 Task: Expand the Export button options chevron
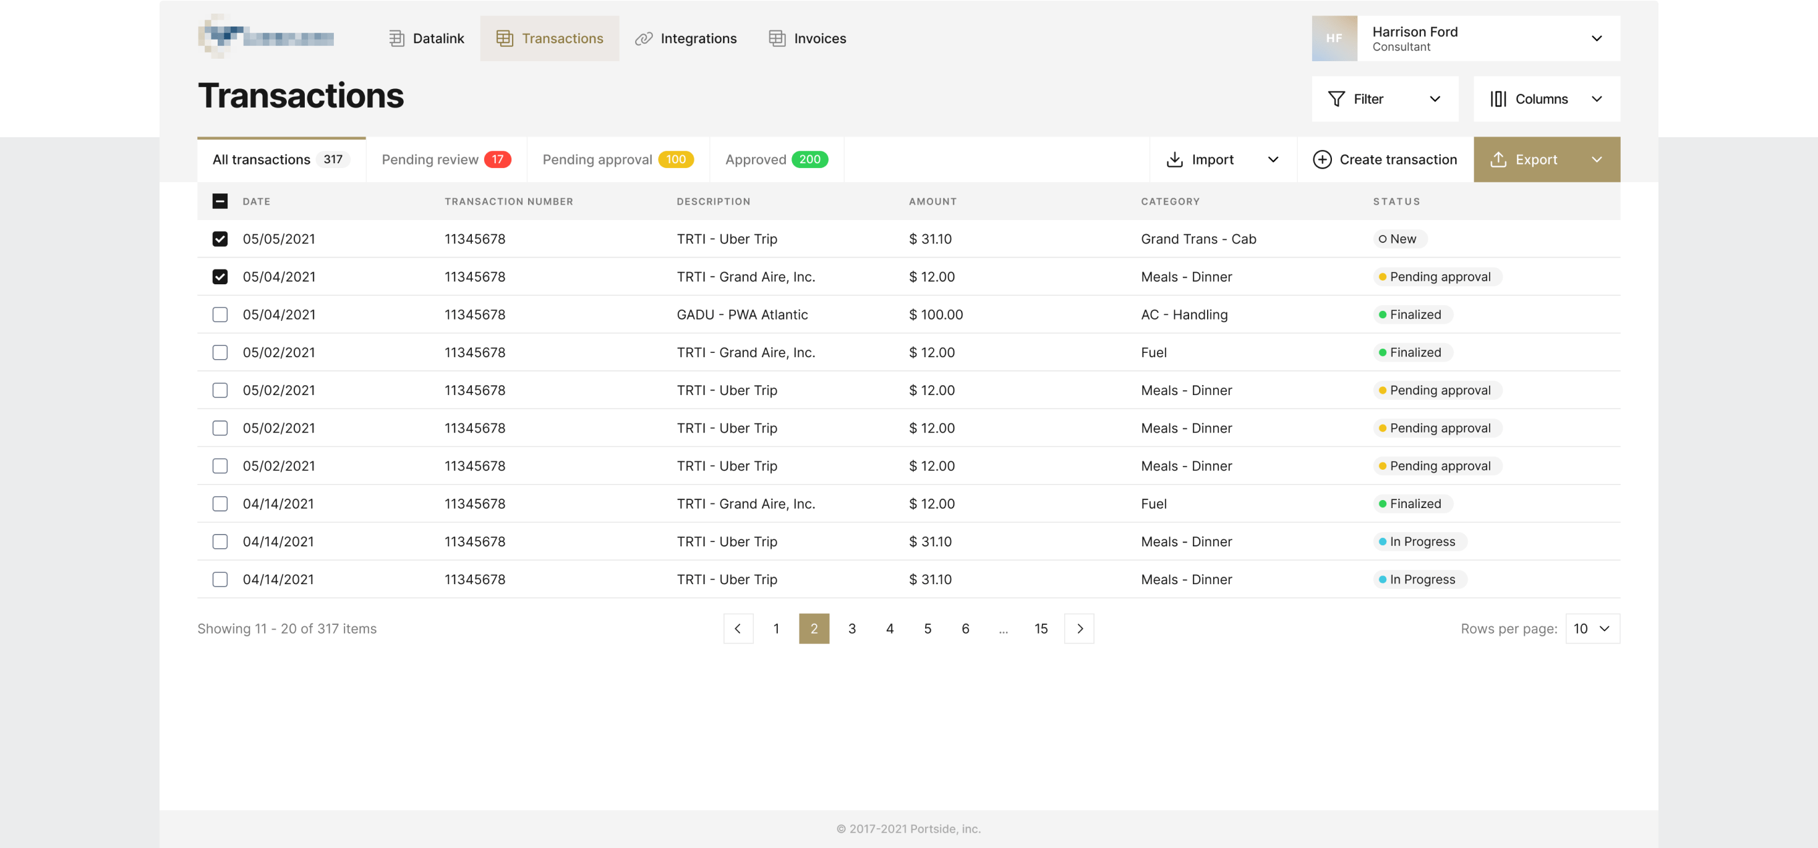tap(1597, 159)
